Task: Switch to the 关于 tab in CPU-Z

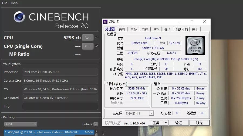Action: (195, 29)
